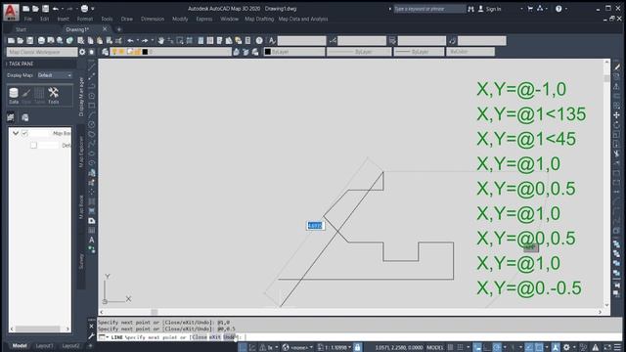Open the Map Drafting menu
Image resolution: width=626 pixels, height=352 pixels.
(x=259, y=19)
